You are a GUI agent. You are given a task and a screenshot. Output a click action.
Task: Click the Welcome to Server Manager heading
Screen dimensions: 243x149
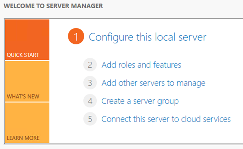pos(53,6)
